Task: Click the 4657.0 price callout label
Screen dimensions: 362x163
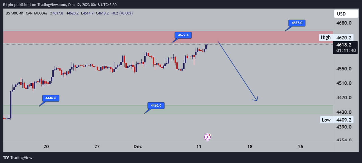Action: 297,23
